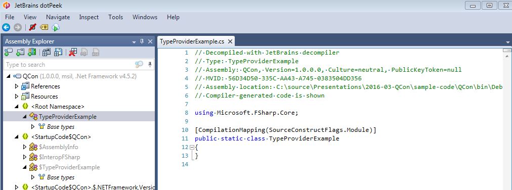Close the Assembly Explorer panel
This screenshot has height=190, width=512.
pyautogui.click(x=150, y=41)
